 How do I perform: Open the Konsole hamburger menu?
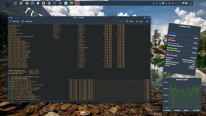click(x=147, y=21)
